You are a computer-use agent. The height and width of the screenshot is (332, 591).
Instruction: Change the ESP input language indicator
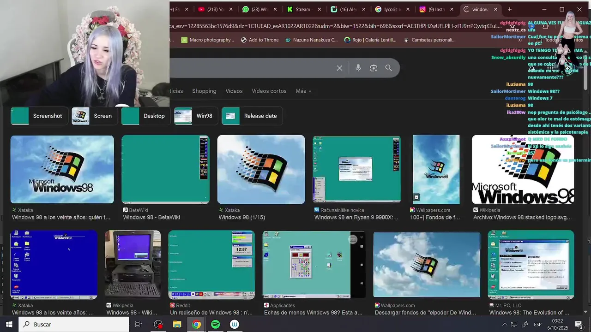tap(538, 325)
